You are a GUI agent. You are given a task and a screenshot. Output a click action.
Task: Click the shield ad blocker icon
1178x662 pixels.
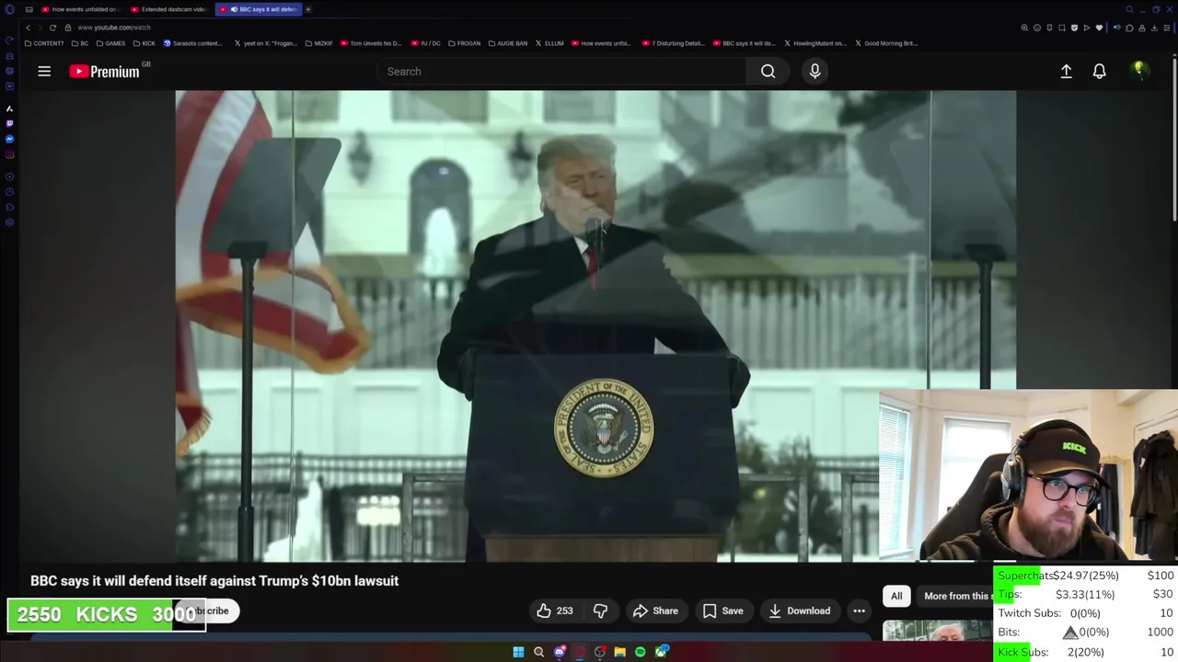tap(1074, 28)
